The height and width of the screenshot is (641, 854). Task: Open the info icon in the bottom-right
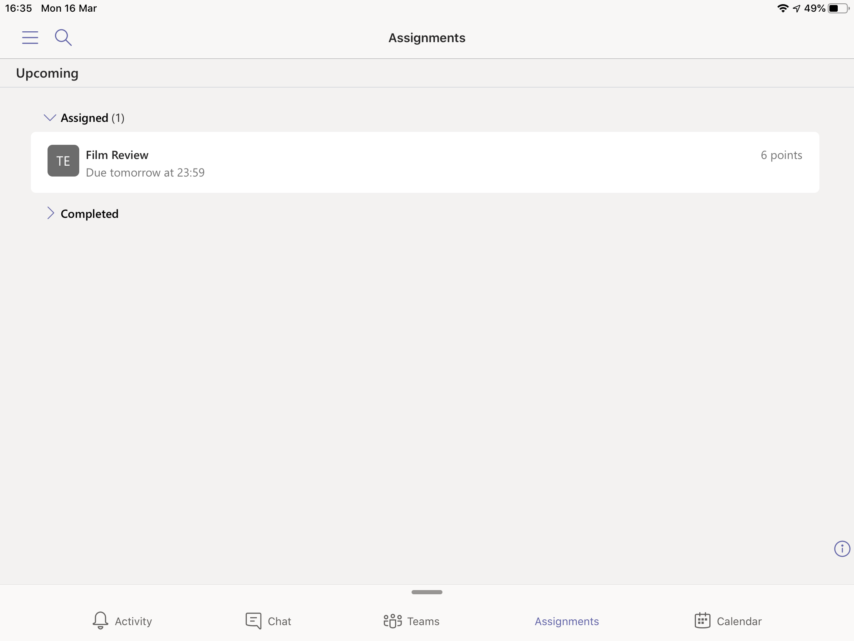(x=842, y=549)
